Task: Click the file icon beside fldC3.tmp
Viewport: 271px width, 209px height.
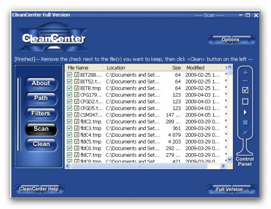Action: [x=76, y=128]
